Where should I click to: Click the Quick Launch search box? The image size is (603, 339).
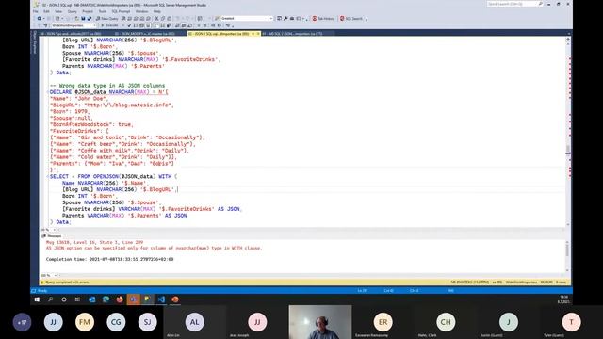point(515,4)
